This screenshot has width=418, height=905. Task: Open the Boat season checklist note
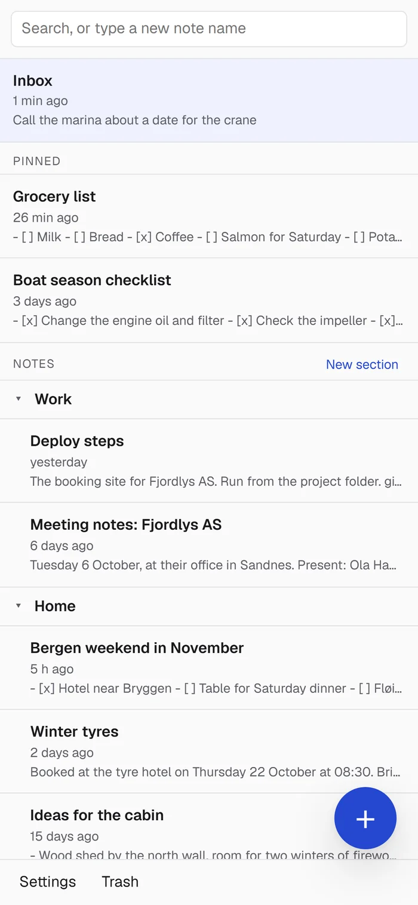(x=209, y=300)
